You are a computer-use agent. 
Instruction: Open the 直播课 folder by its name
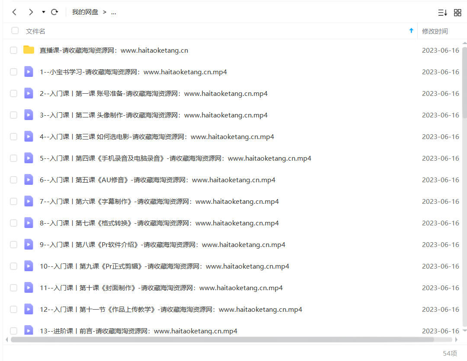(x=114, y=51)
